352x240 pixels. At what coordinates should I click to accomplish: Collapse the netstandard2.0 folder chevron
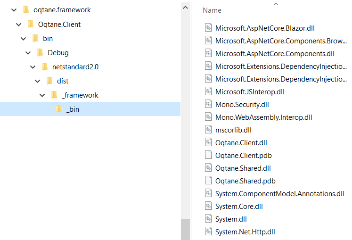[x=33, y=66]
